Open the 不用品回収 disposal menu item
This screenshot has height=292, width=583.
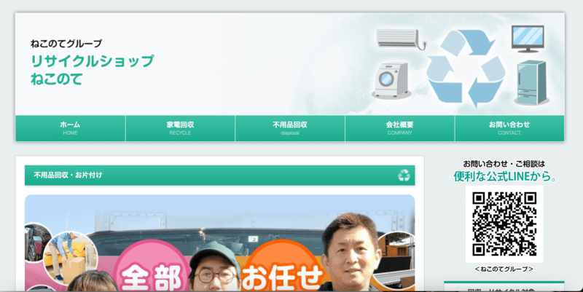pos(290,128)
